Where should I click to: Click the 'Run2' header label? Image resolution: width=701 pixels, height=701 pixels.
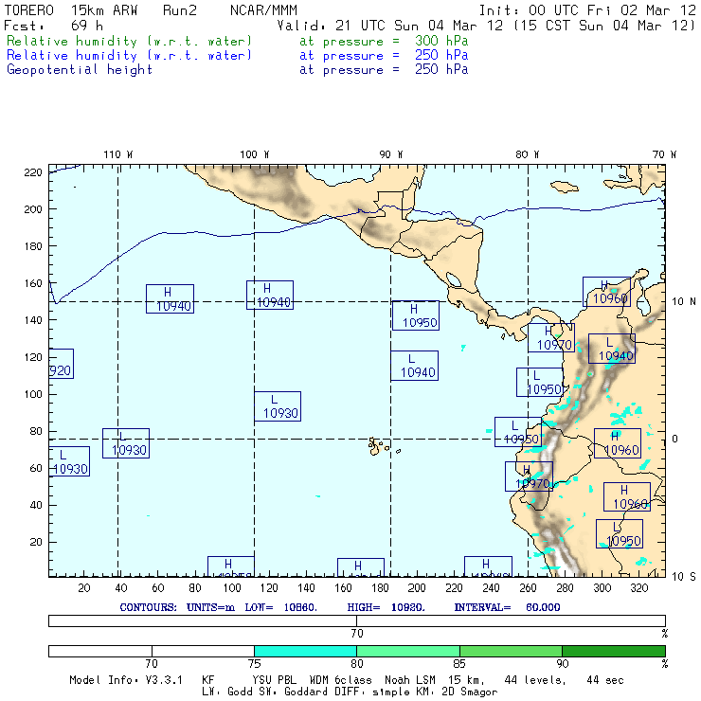click(x=180, y=10)
